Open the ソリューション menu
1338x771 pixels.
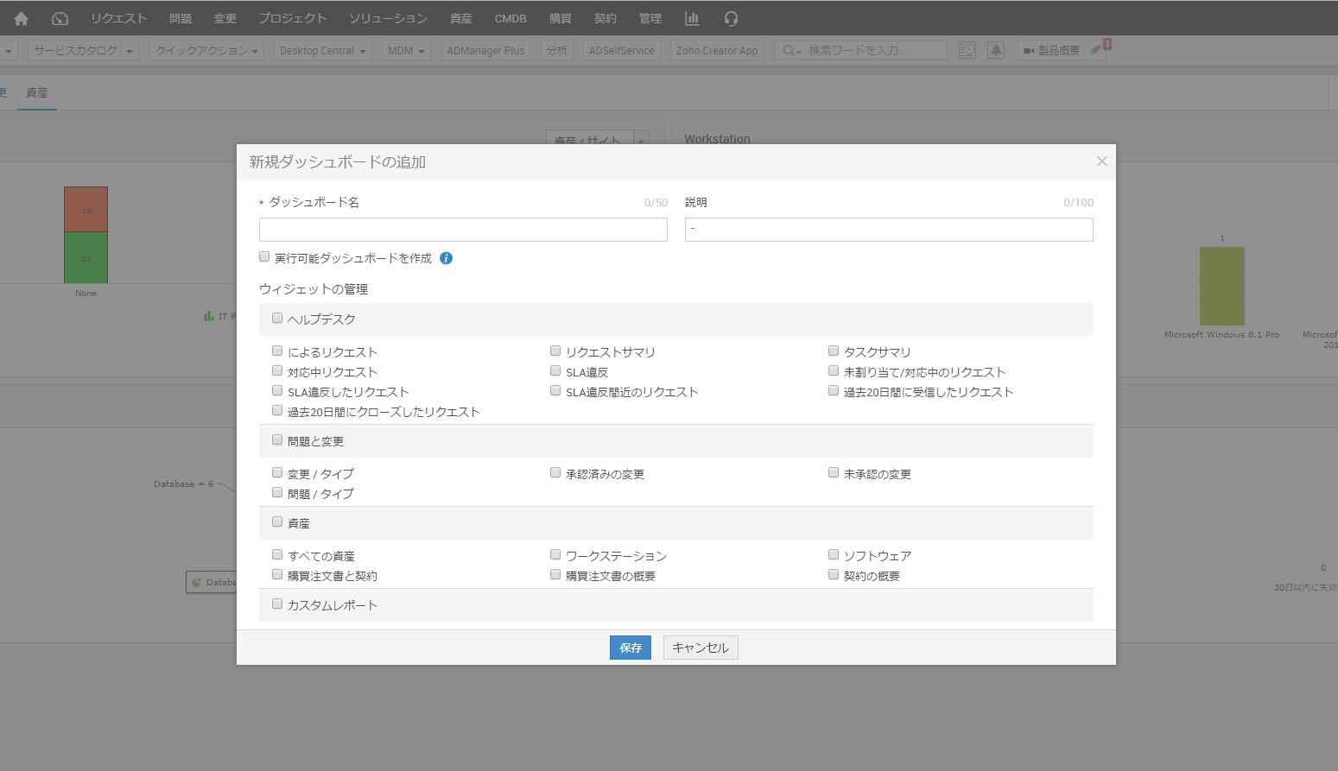[x=389, y=18]
